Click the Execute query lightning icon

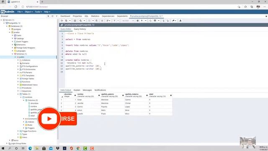142,21
